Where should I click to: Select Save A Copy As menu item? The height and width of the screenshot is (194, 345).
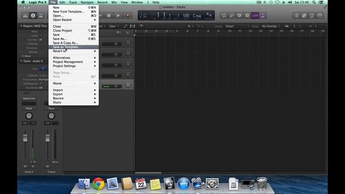73,43
